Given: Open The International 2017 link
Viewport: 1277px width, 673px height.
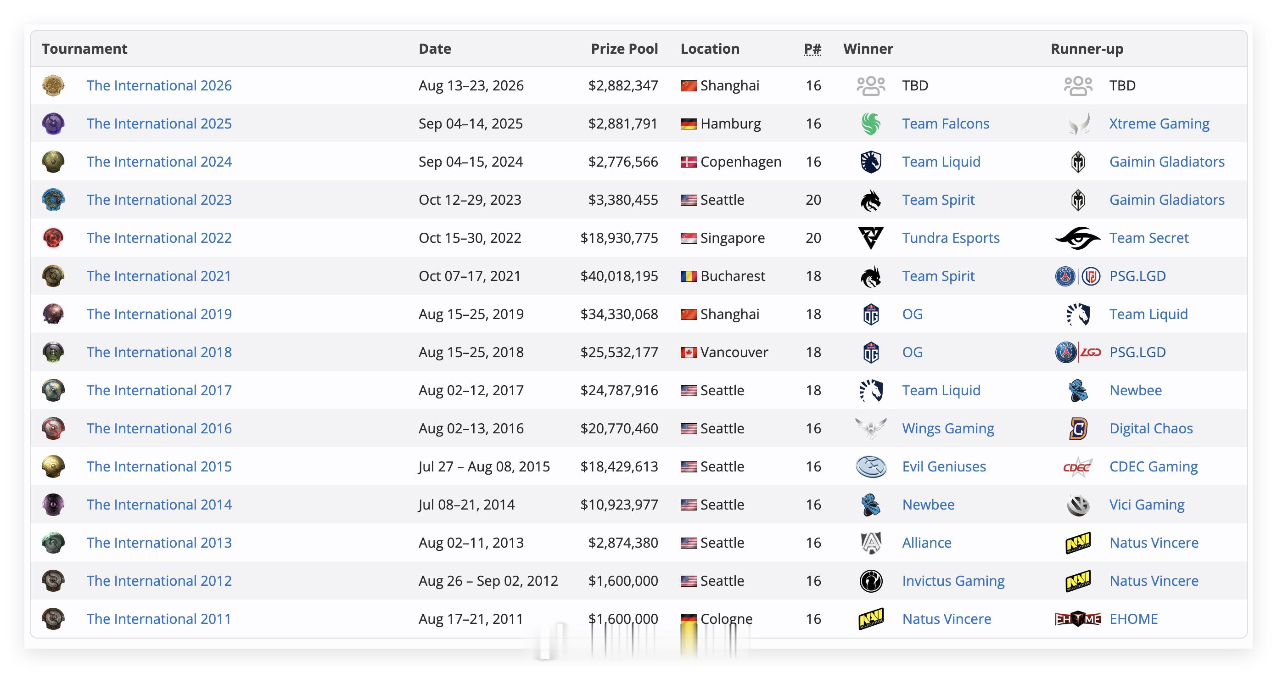Looking at the screenshot, I should (x=159, y=390).
